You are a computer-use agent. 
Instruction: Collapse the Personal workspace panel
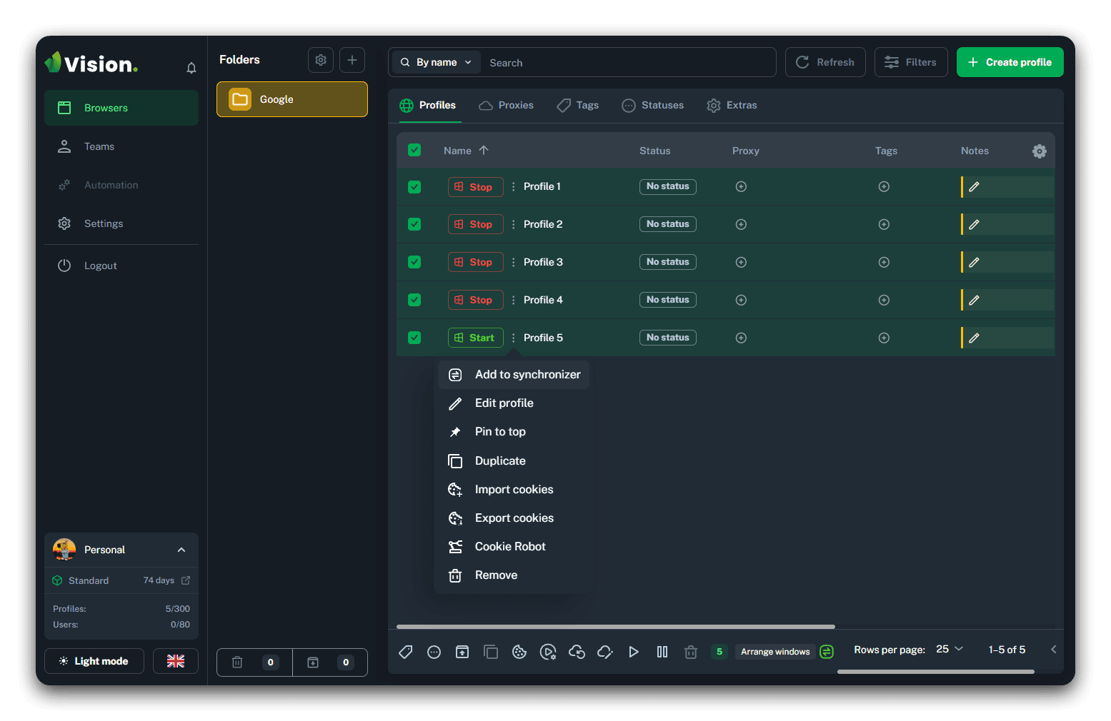[181, 550]
